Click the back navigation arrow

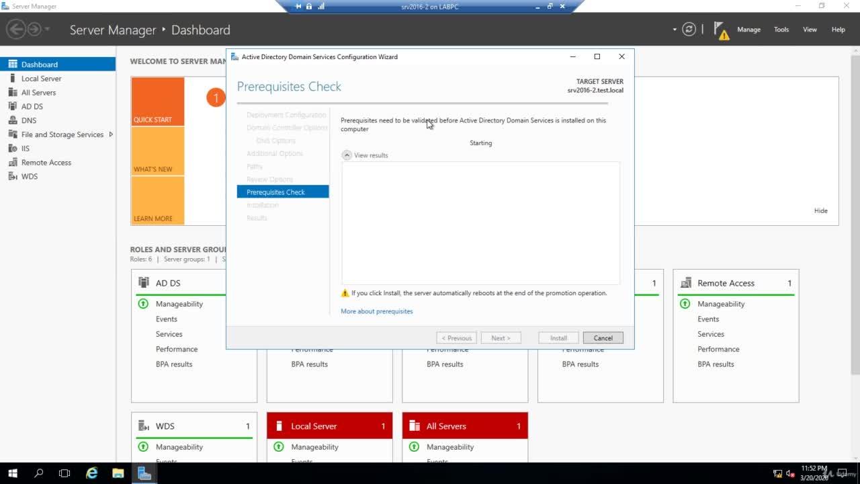pos(16,29)
